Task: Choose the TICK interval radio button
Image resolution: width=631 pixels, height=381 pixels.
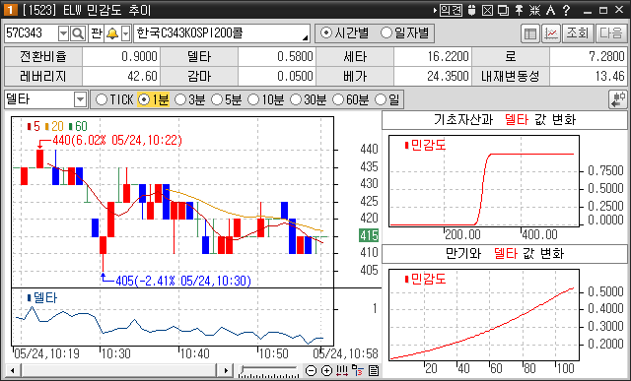Action: point(115,99)
